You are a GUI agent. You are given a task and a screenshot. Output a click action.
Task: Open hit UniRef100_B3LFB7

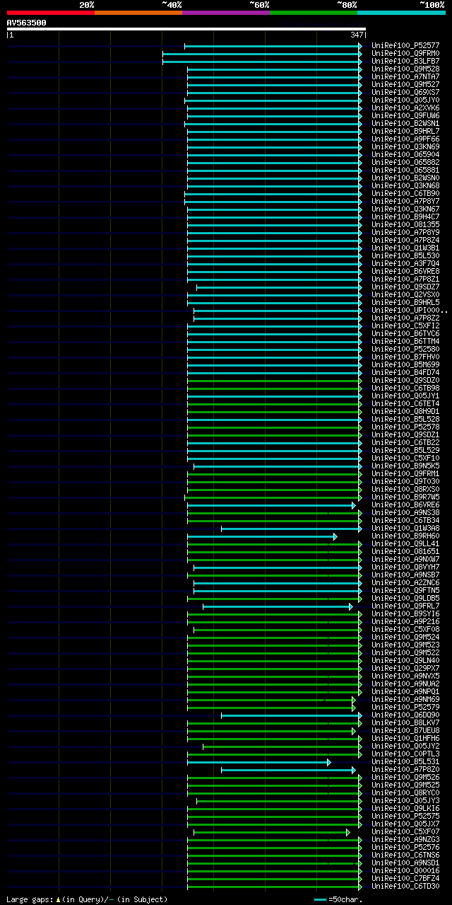(x=406, y=62)
